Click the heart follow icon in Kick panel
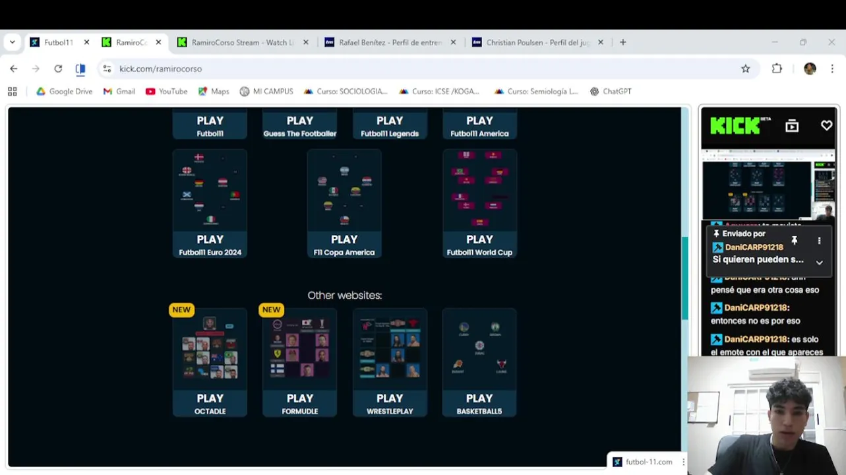Image resolution: width=846 pixels, height=475 pixels. point(826,125)
